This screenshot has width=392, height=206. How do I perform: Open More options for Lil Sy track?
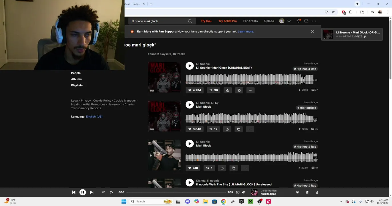click(250, 129)
